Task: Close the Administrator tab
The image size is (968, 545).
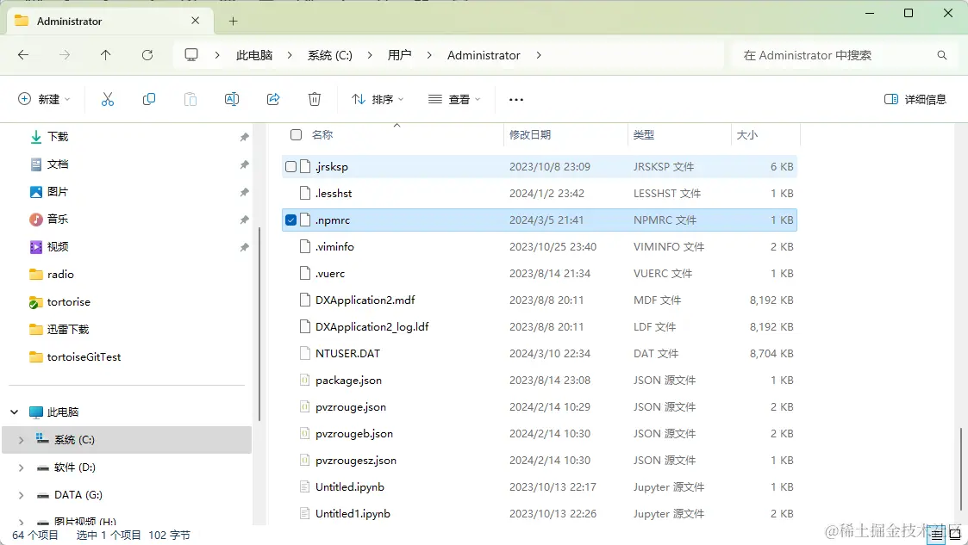Action: coord(195,21)
